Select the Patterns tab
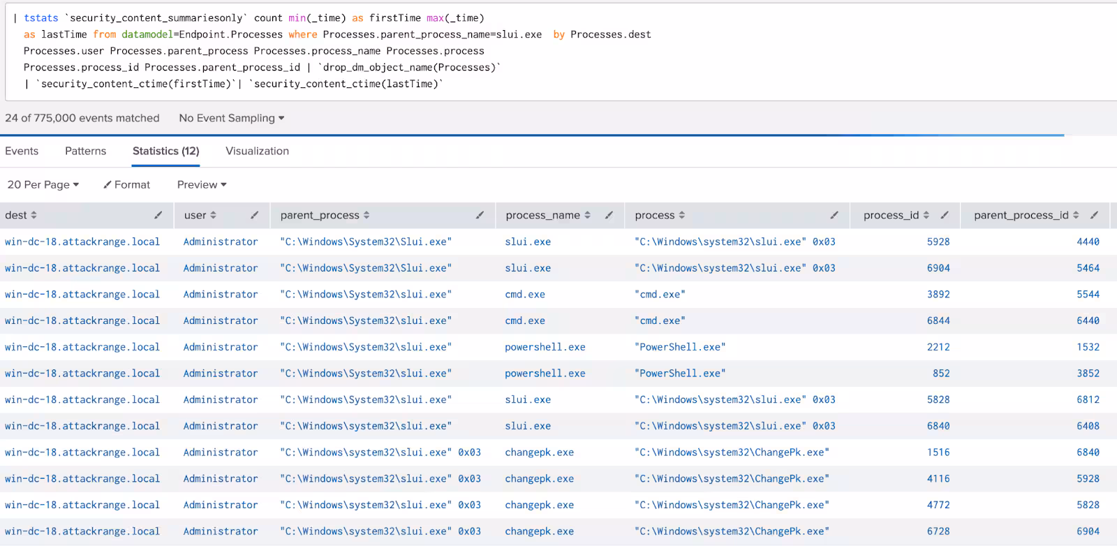This screenshot has width=1117, height=546. click(x=85, y=151)
